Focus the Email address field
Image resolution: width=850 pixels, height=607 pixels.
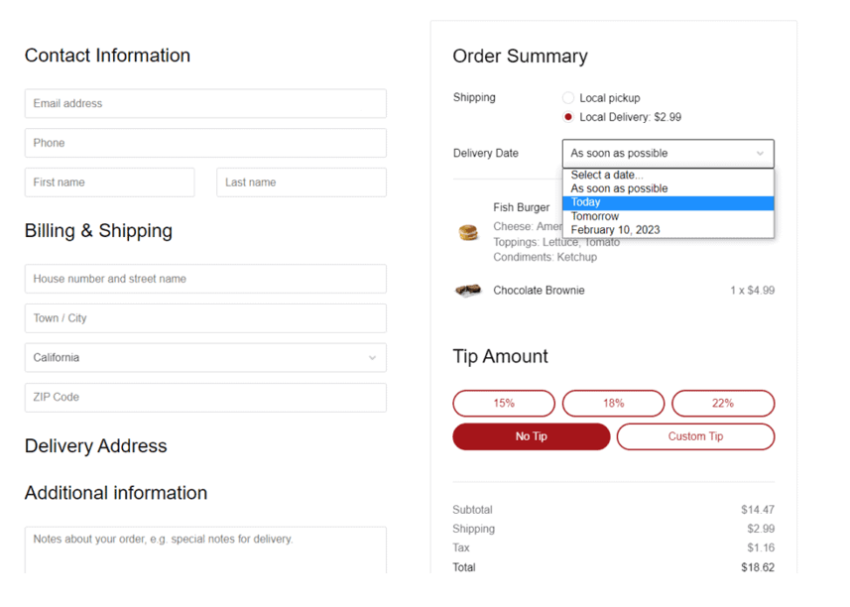point(205,104)
